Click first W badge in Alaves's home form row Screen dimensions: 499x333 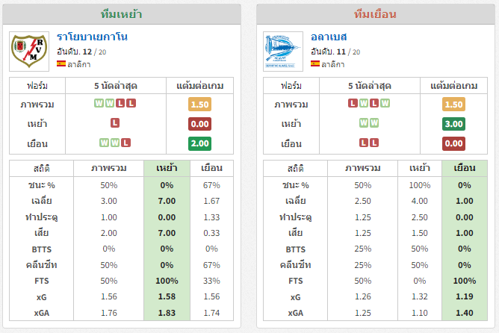pos(364,123)
